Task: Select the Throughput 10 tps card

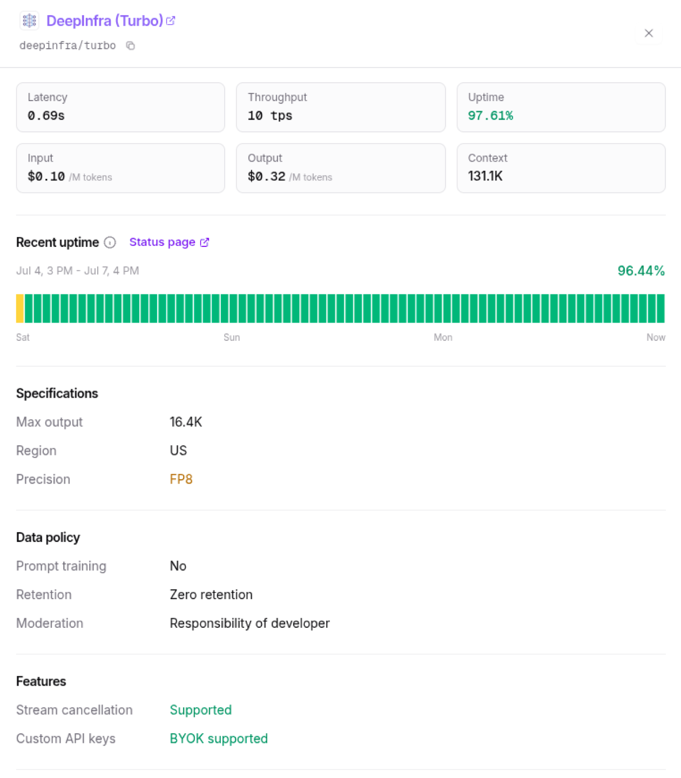Action: point(341,107)
